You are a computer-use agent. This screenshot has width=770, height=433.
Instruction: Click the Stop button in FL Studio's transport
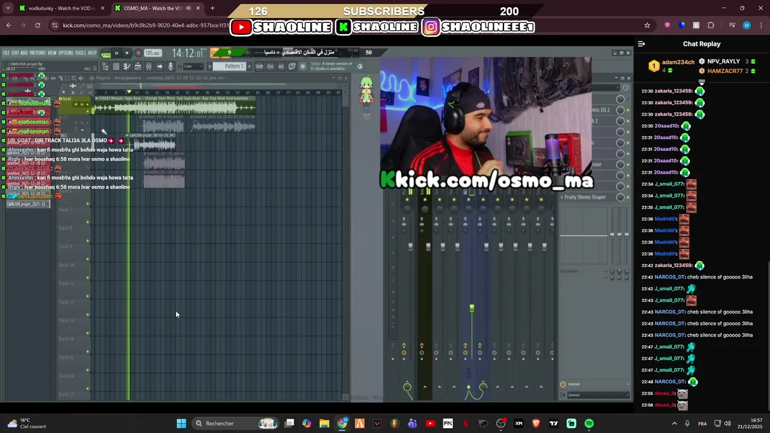(127, 53)
